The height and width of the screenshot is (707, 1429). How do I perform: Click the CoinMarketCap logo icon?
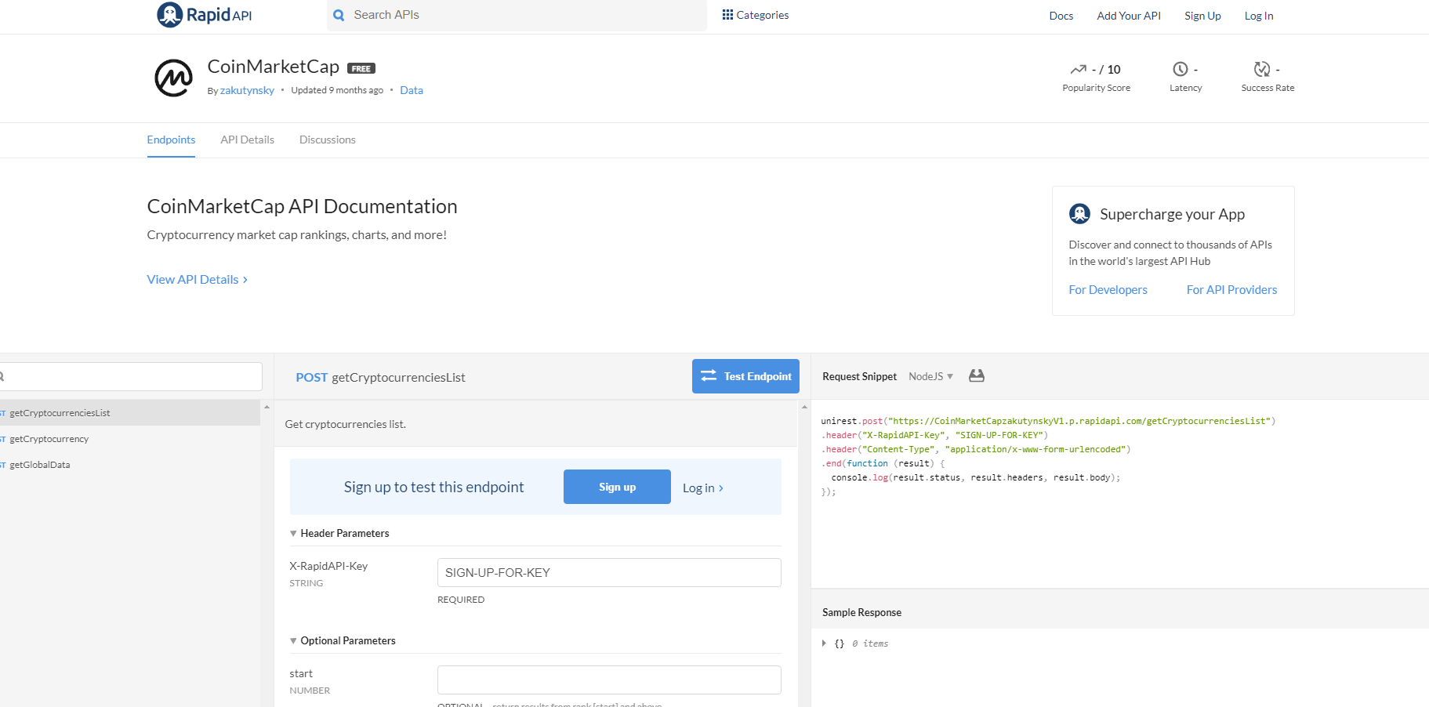(x=173, y=78)
